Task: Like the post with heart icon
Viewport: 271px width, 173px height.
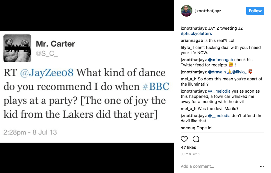Action: (x=184, y=139)
